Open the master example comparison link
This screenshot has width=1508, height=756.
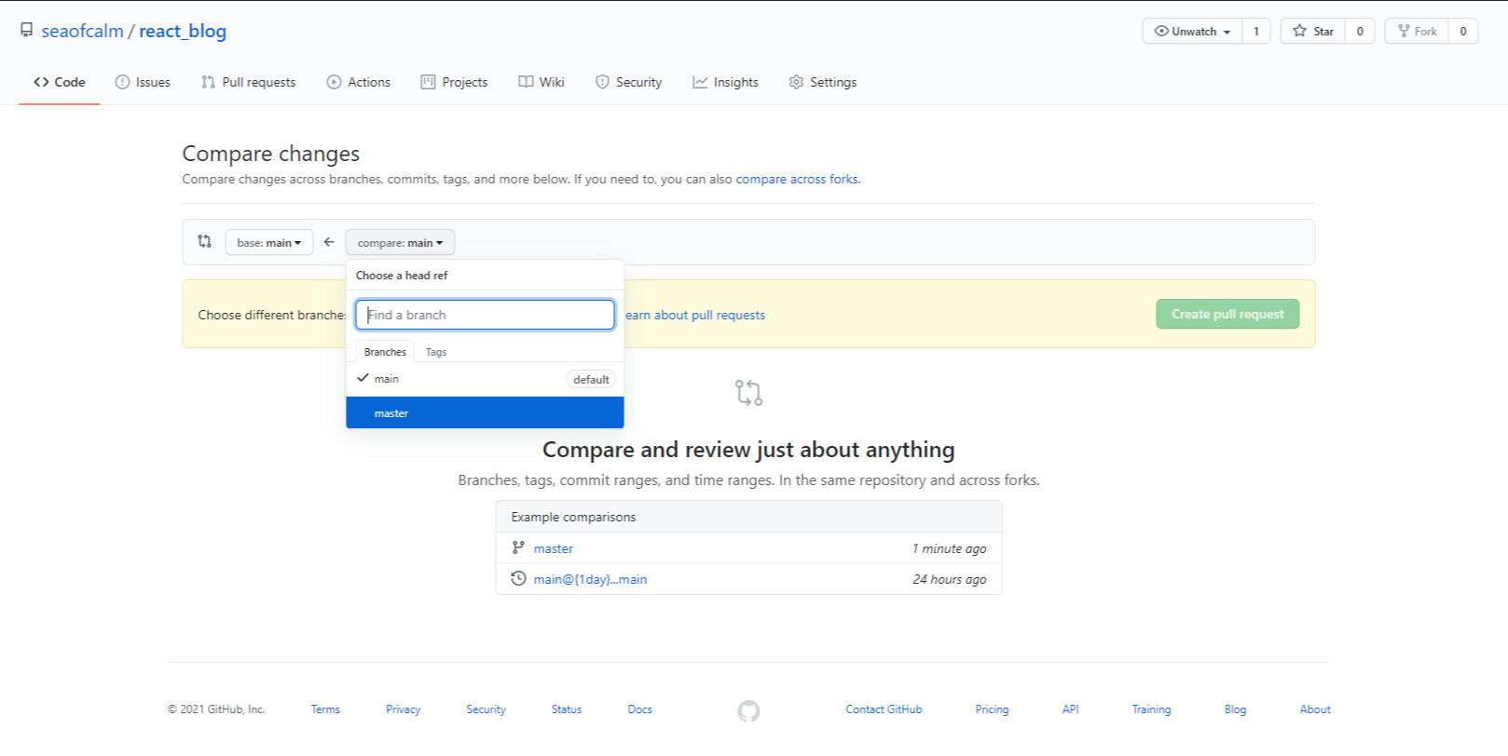(x=553, y=548)
